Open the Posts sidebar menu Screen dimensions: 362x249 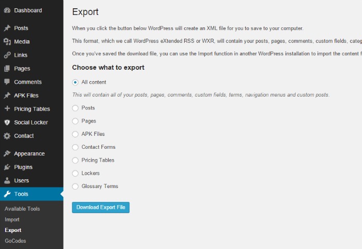pos(32,28)
